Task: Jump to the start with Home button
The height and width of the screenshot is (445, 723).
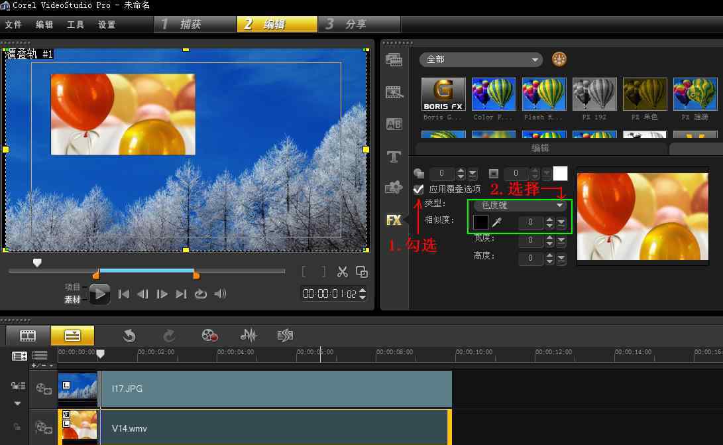Action: coord(123,294)
